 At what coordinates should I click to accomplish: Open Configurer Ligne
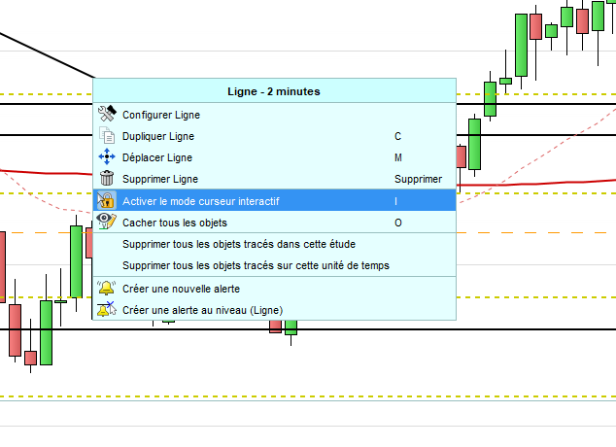(274, 115)
